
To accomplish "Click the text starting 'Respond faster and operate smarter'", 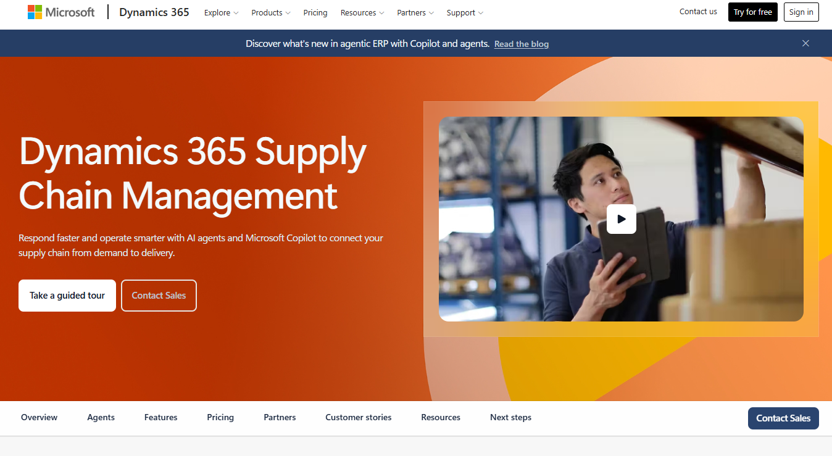I will [201, 245].
